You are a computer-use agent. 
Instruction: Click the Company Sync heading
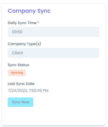pos(29,11)
